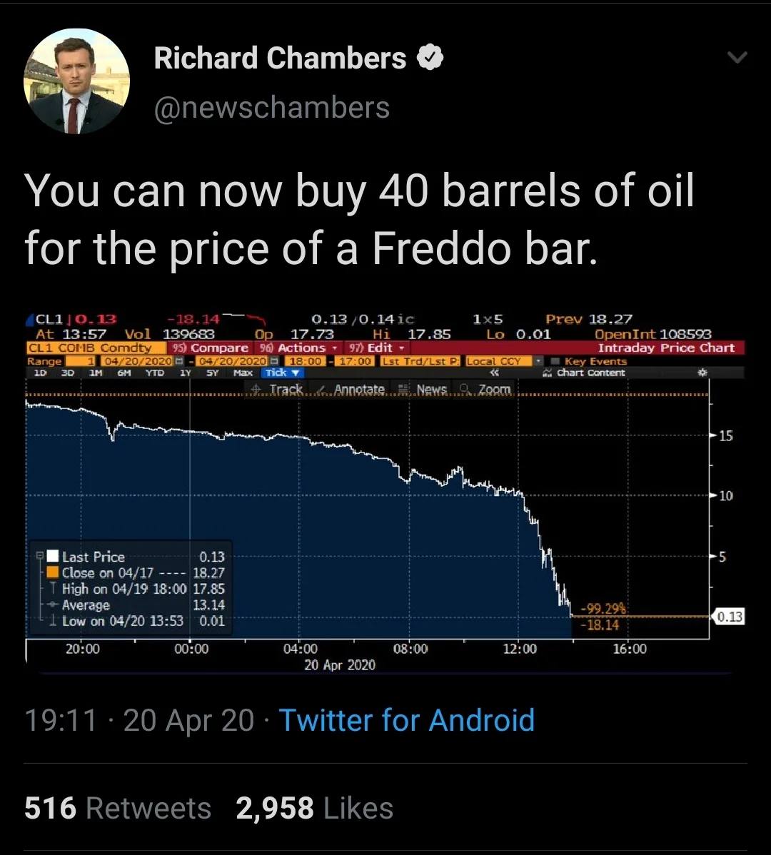The height and width of the screenshot is (855, 771).
Task: Click Richard Chambers' profile photo
Action: click(76, 81)
